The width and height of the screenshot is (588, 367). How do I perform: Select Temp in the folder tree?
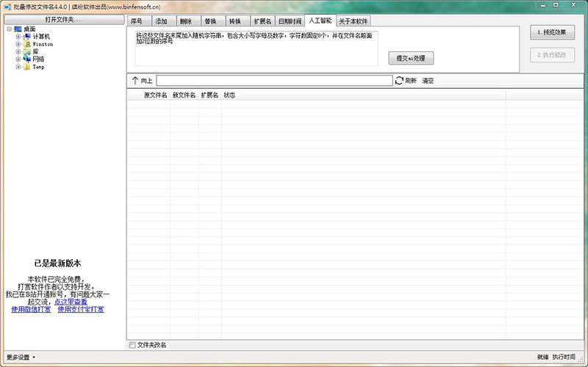point(38,67)
